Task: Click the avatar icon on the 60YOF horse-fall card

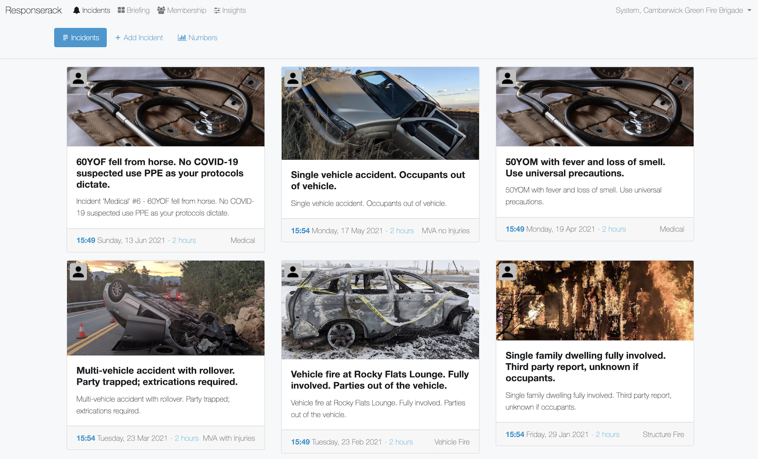Action: click(x=78, y=78)
